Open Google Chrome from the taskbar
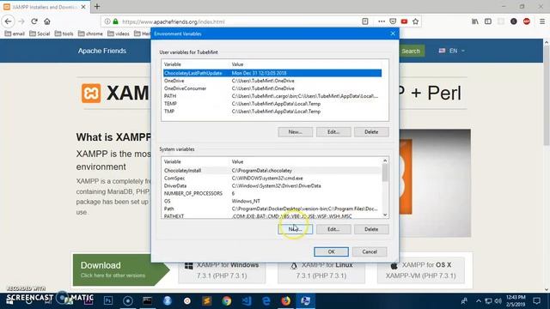This screenshot has width=550, height=309. click(227, 300)
